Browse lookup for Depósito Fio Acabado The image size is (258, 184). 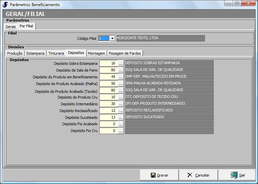point(121,124)
